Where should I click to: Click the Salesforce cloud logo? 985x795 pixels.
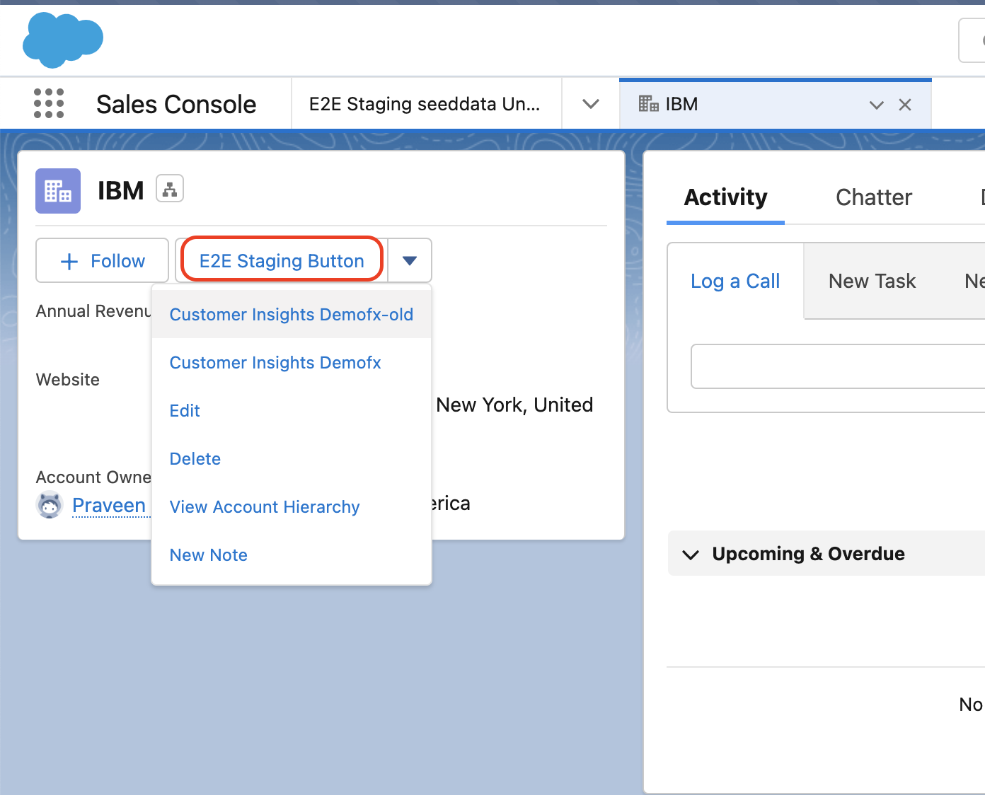coord(63,40)
